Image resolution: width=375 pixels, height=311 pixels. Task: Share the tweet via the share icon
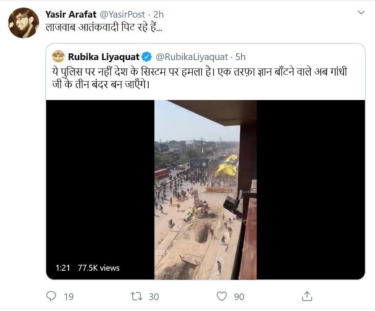pos(307,296)
